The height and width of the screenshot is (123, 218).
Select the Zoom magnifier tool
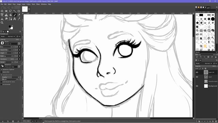point(2,23)
